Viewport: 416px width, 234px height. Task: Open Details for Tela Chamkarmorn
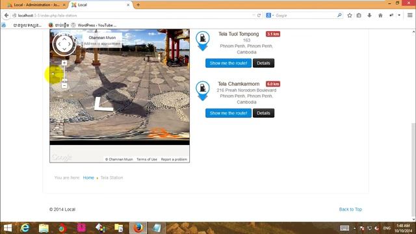coord(263,113)
